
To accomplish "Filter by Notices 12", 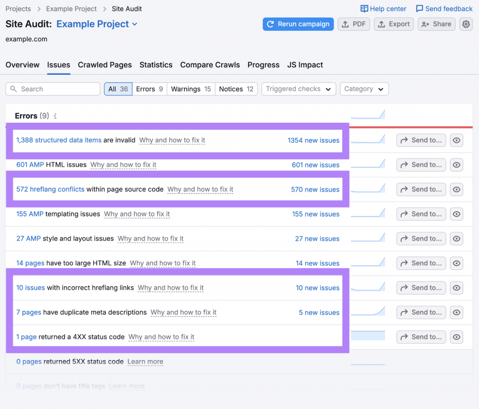I will pyautogui.click(x=236, y=89).
